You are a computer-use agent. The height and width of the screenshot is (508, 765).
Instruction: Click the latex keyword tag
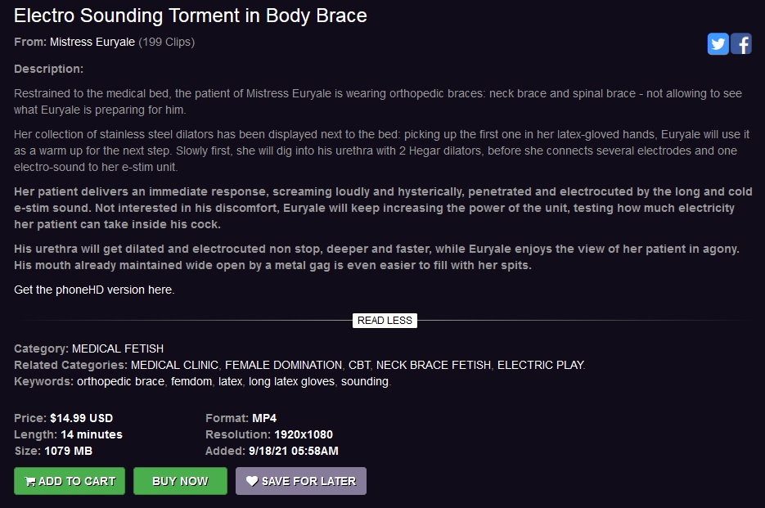(230, 381)
